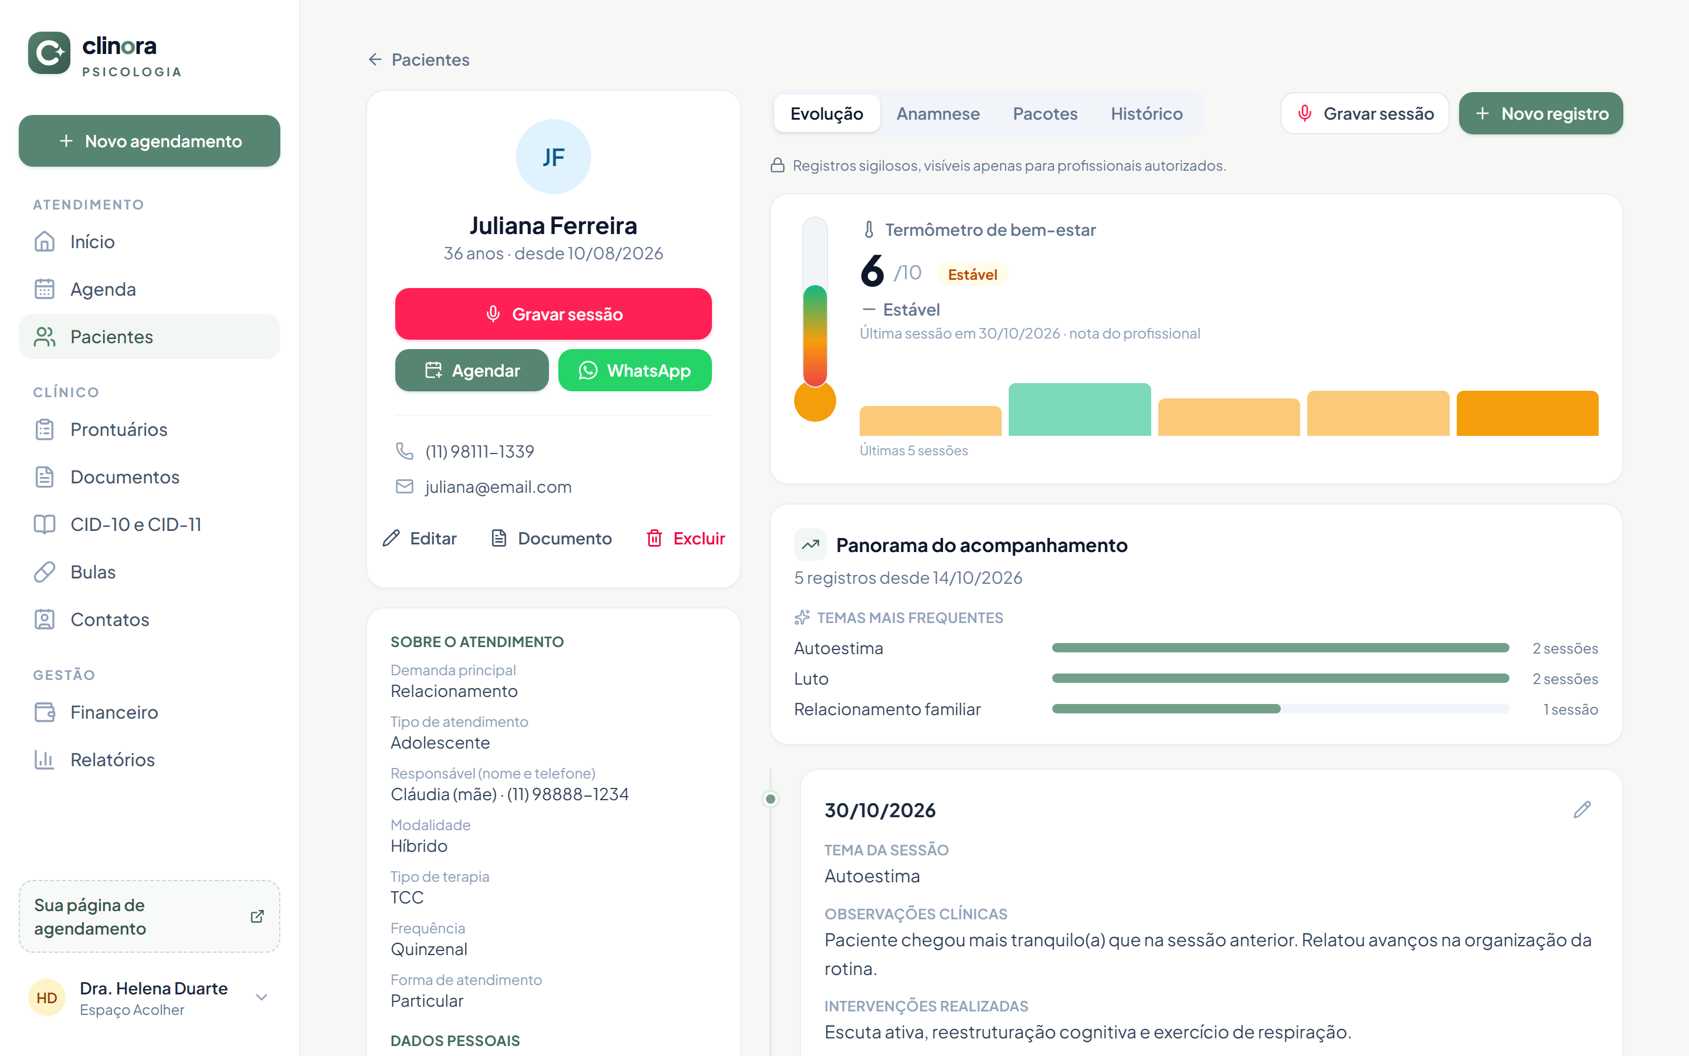Viewport: 1689px width, 1056px height.
Task: Open Documentos section
Action: 150,477
